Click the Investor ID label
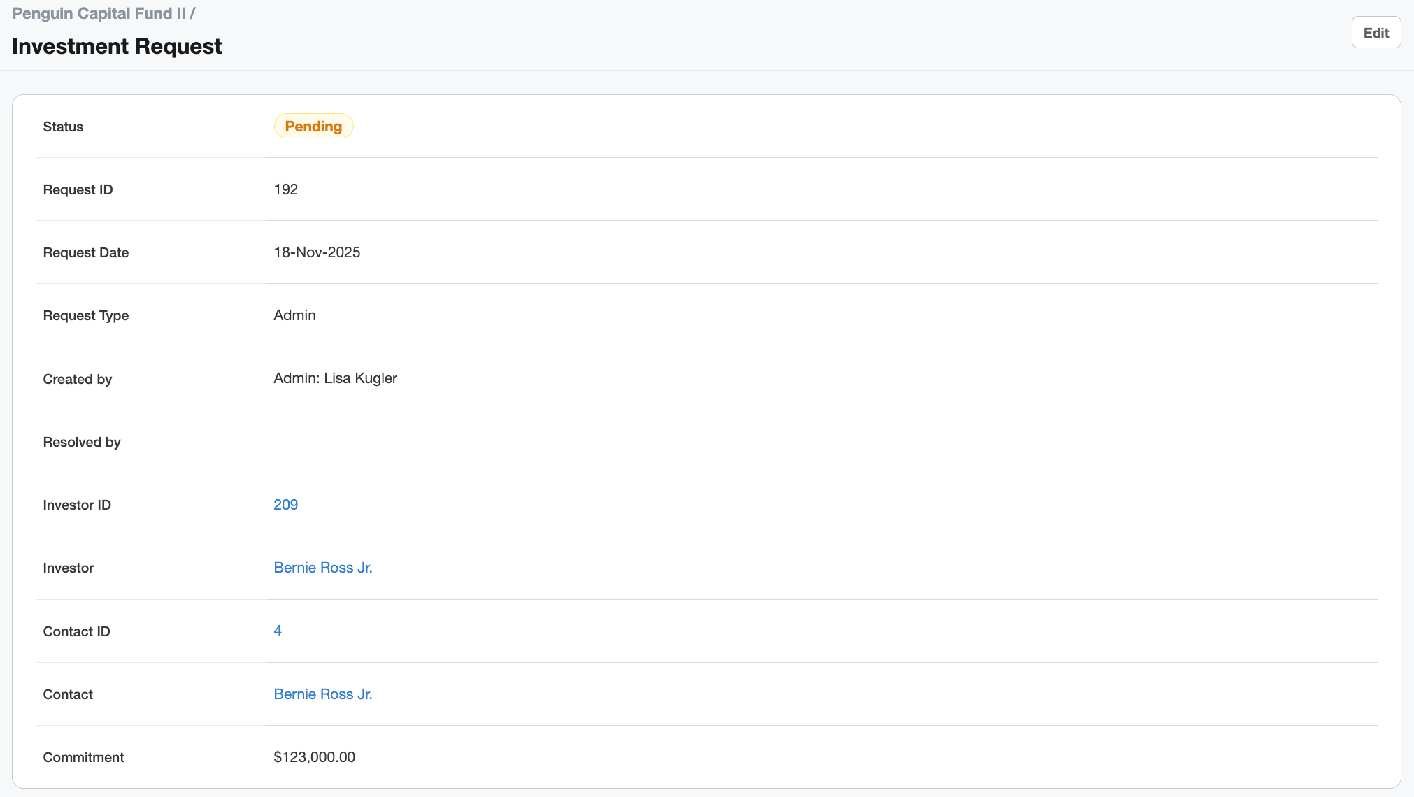This screenshot has width=1414, height=797. (77, 505)
